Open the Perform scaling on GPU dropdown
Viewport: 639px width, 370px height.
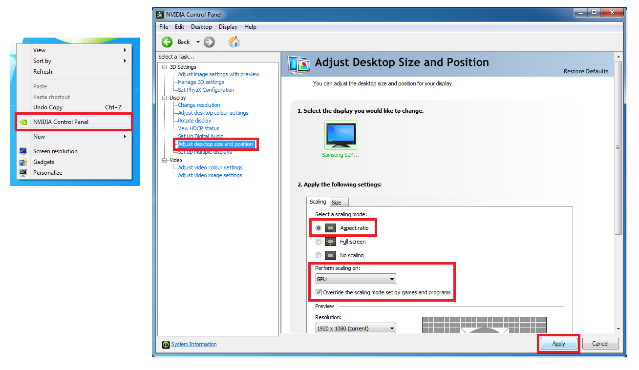(356, 279)
